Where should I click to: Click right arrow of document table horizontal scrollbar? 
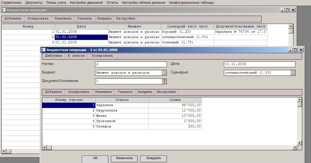click(x=295, y=148)
